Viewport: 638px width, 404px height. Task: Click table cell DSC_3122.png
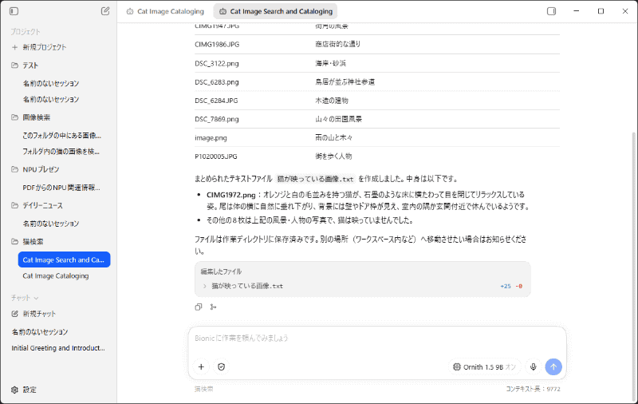(x=217, y=63)
